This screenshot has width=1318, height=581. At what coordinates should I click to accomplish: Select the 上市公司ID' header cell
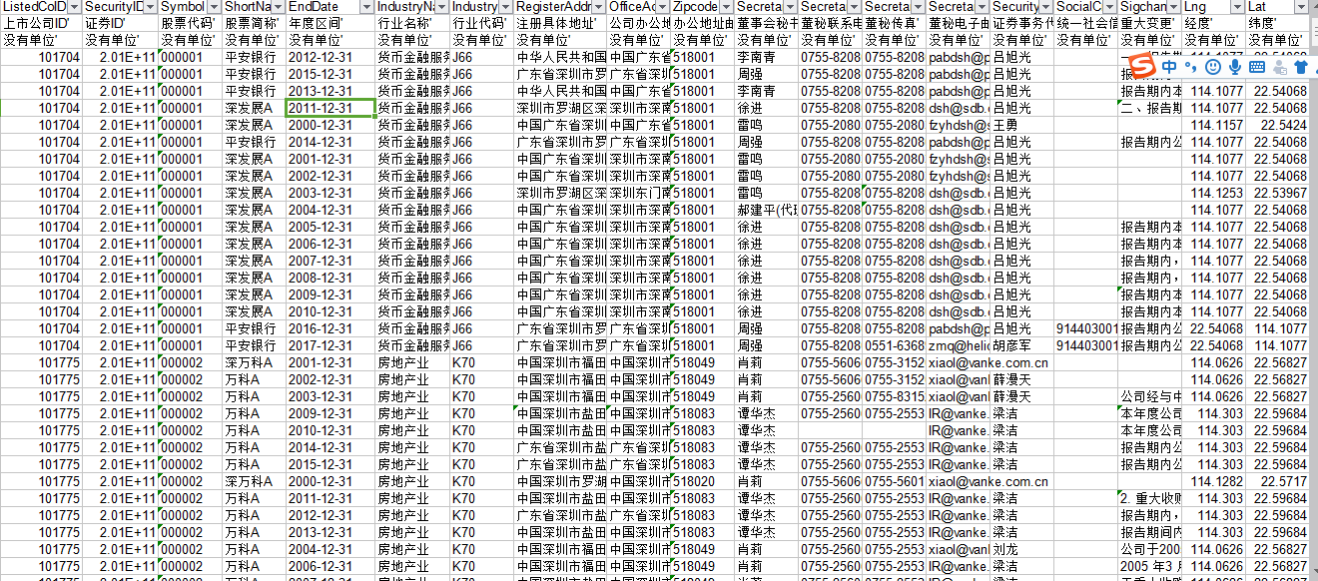tap(41, 24)
